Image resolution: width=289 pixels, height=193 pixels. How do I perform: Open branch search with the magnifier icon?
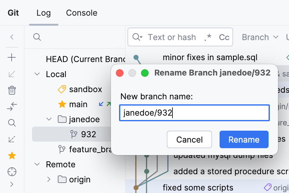[x=12, y=123]
